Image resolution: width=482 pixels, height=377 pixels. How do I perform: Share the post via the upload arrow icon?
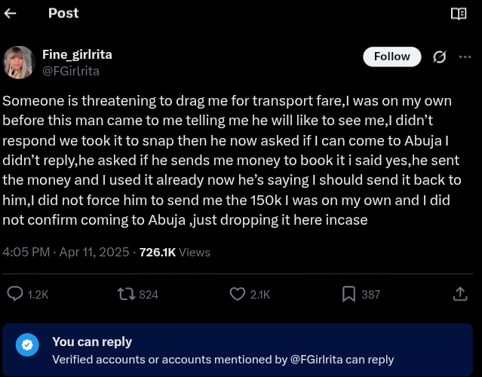click(x=459, y=294)
